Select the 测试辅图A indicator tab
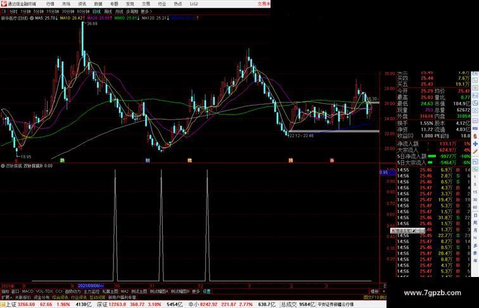This screenshot has height=308, width=479. click(x=159, y=292)
